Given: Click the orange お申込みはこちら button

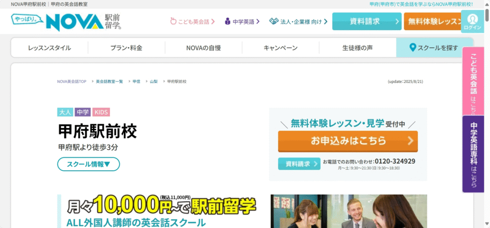Looking at the screenshot, I should click(347, 141).
